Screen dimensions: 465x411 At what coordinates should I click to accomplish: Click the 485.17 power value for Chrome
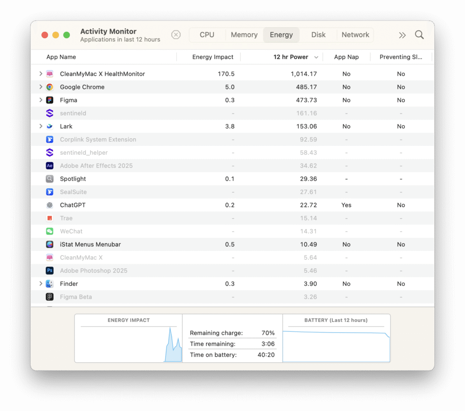307,87
